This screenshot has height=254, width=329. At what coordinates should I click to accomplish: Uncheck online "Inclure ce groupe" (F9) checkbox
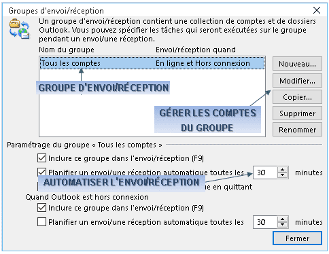41,158
